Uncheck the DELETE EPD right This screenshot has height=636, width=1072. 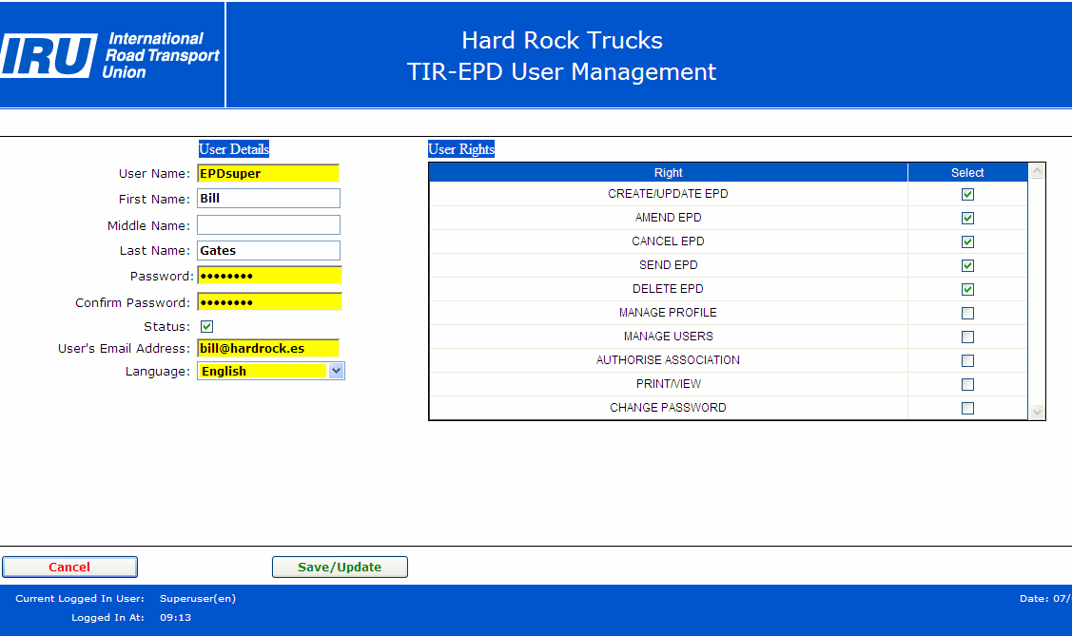[967, 289]
